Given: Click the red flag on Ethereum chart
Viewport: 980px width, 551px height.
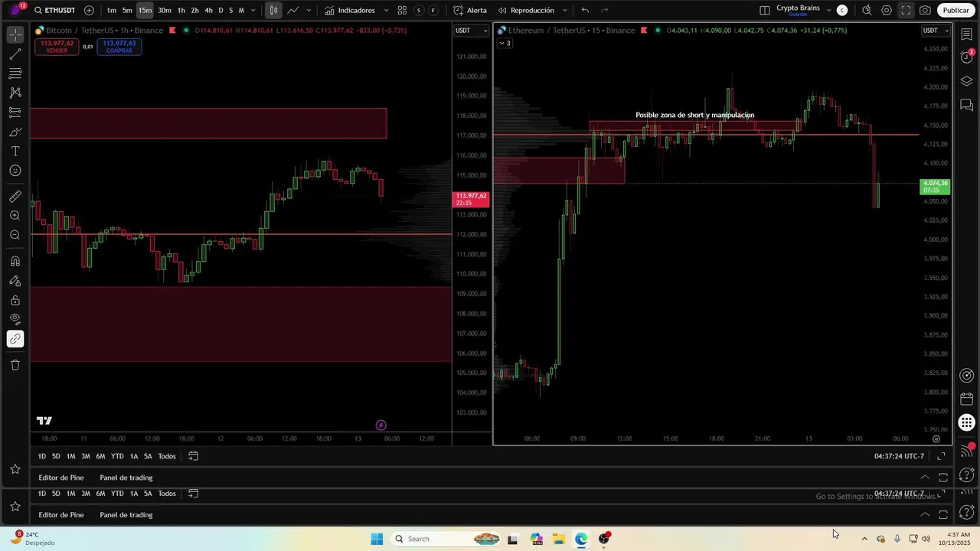Looking at the screenshot, I should (644, 31).
